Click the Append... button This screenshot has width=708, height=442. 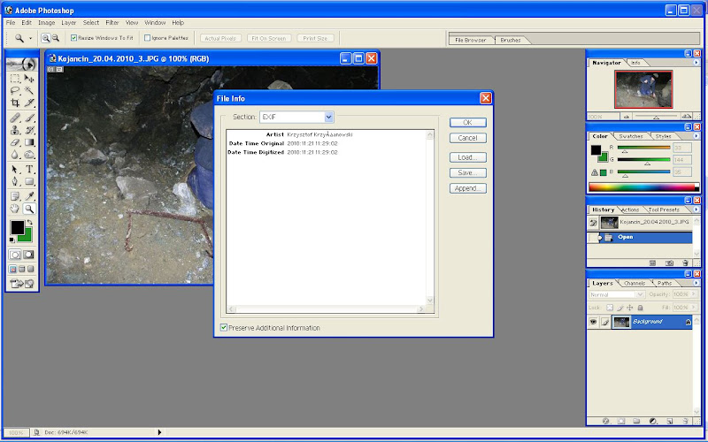point(468,188)
